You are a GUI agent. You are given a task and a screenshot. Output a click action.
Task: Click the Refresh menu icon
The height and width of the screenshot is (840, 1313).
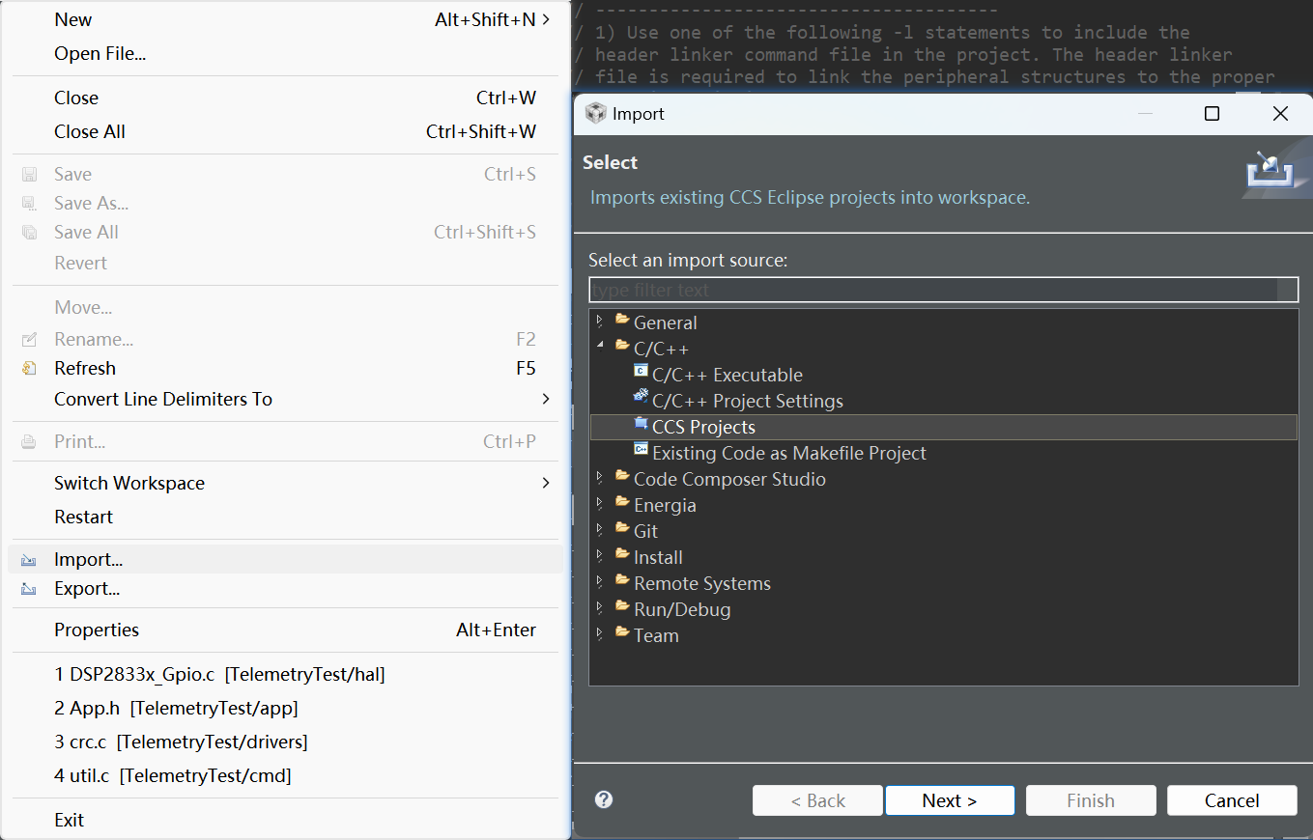tap(29, 368)
